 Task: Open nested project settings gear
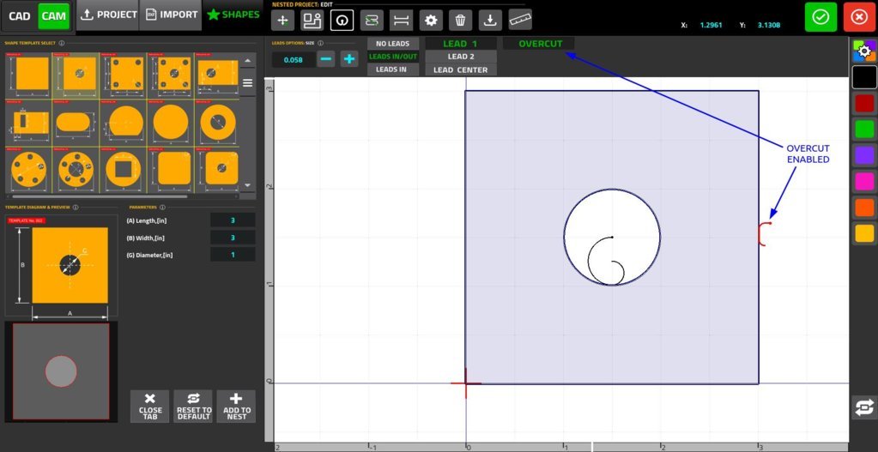point(431,20)
